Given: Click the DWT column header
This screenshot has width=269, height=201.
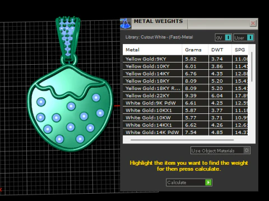Looking at the screenshot, I should (x=220, y=50).
